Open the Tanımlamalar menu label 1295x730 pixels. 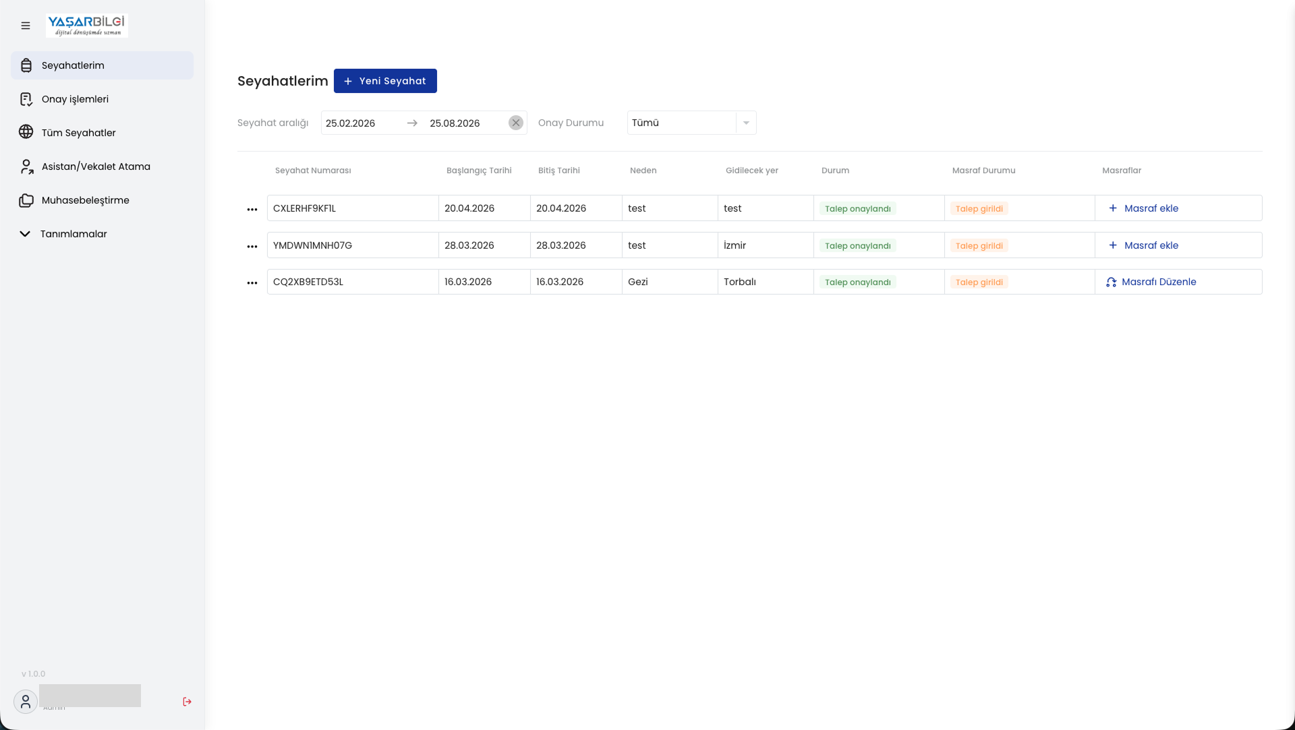[74, 234]
